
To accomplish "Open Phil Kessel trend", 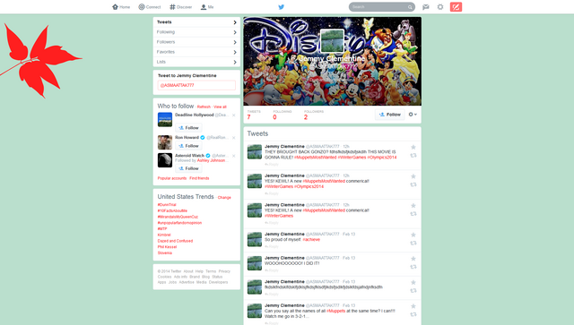I will coord(168,247).
